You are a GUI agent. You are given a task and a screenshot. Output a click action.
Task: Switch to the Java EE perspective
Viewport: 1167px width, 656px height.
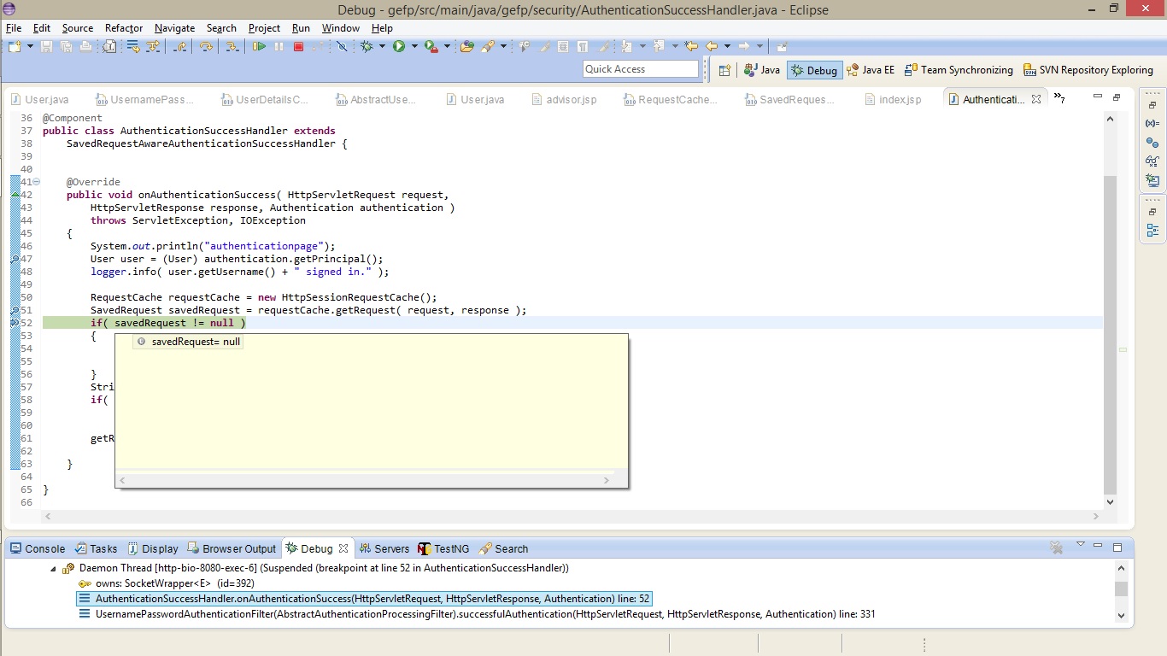pos(870,70)
